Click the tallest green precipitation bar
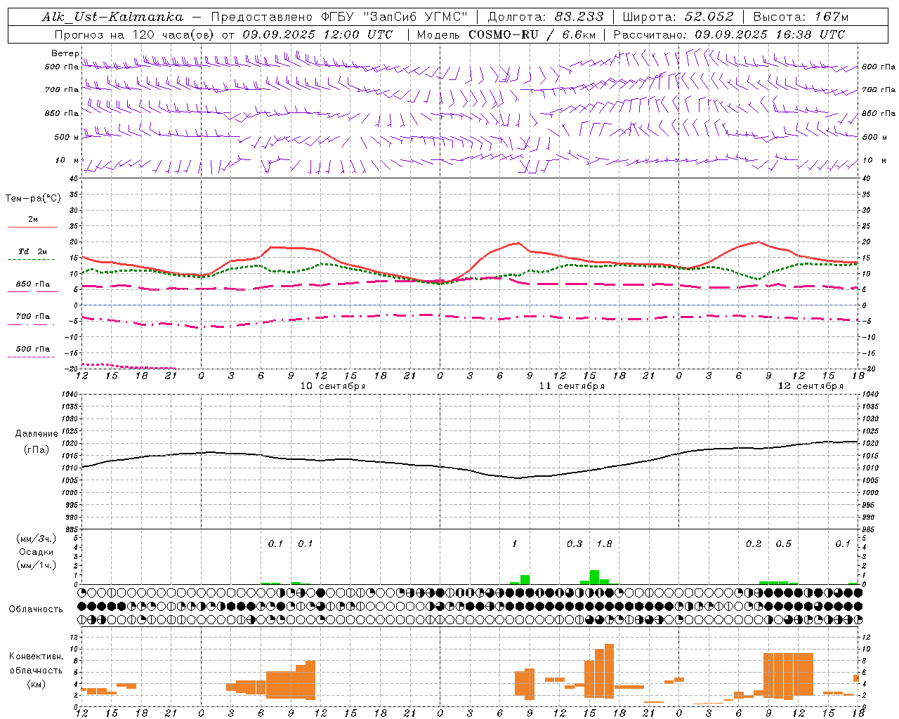 (x=594, y=577)
